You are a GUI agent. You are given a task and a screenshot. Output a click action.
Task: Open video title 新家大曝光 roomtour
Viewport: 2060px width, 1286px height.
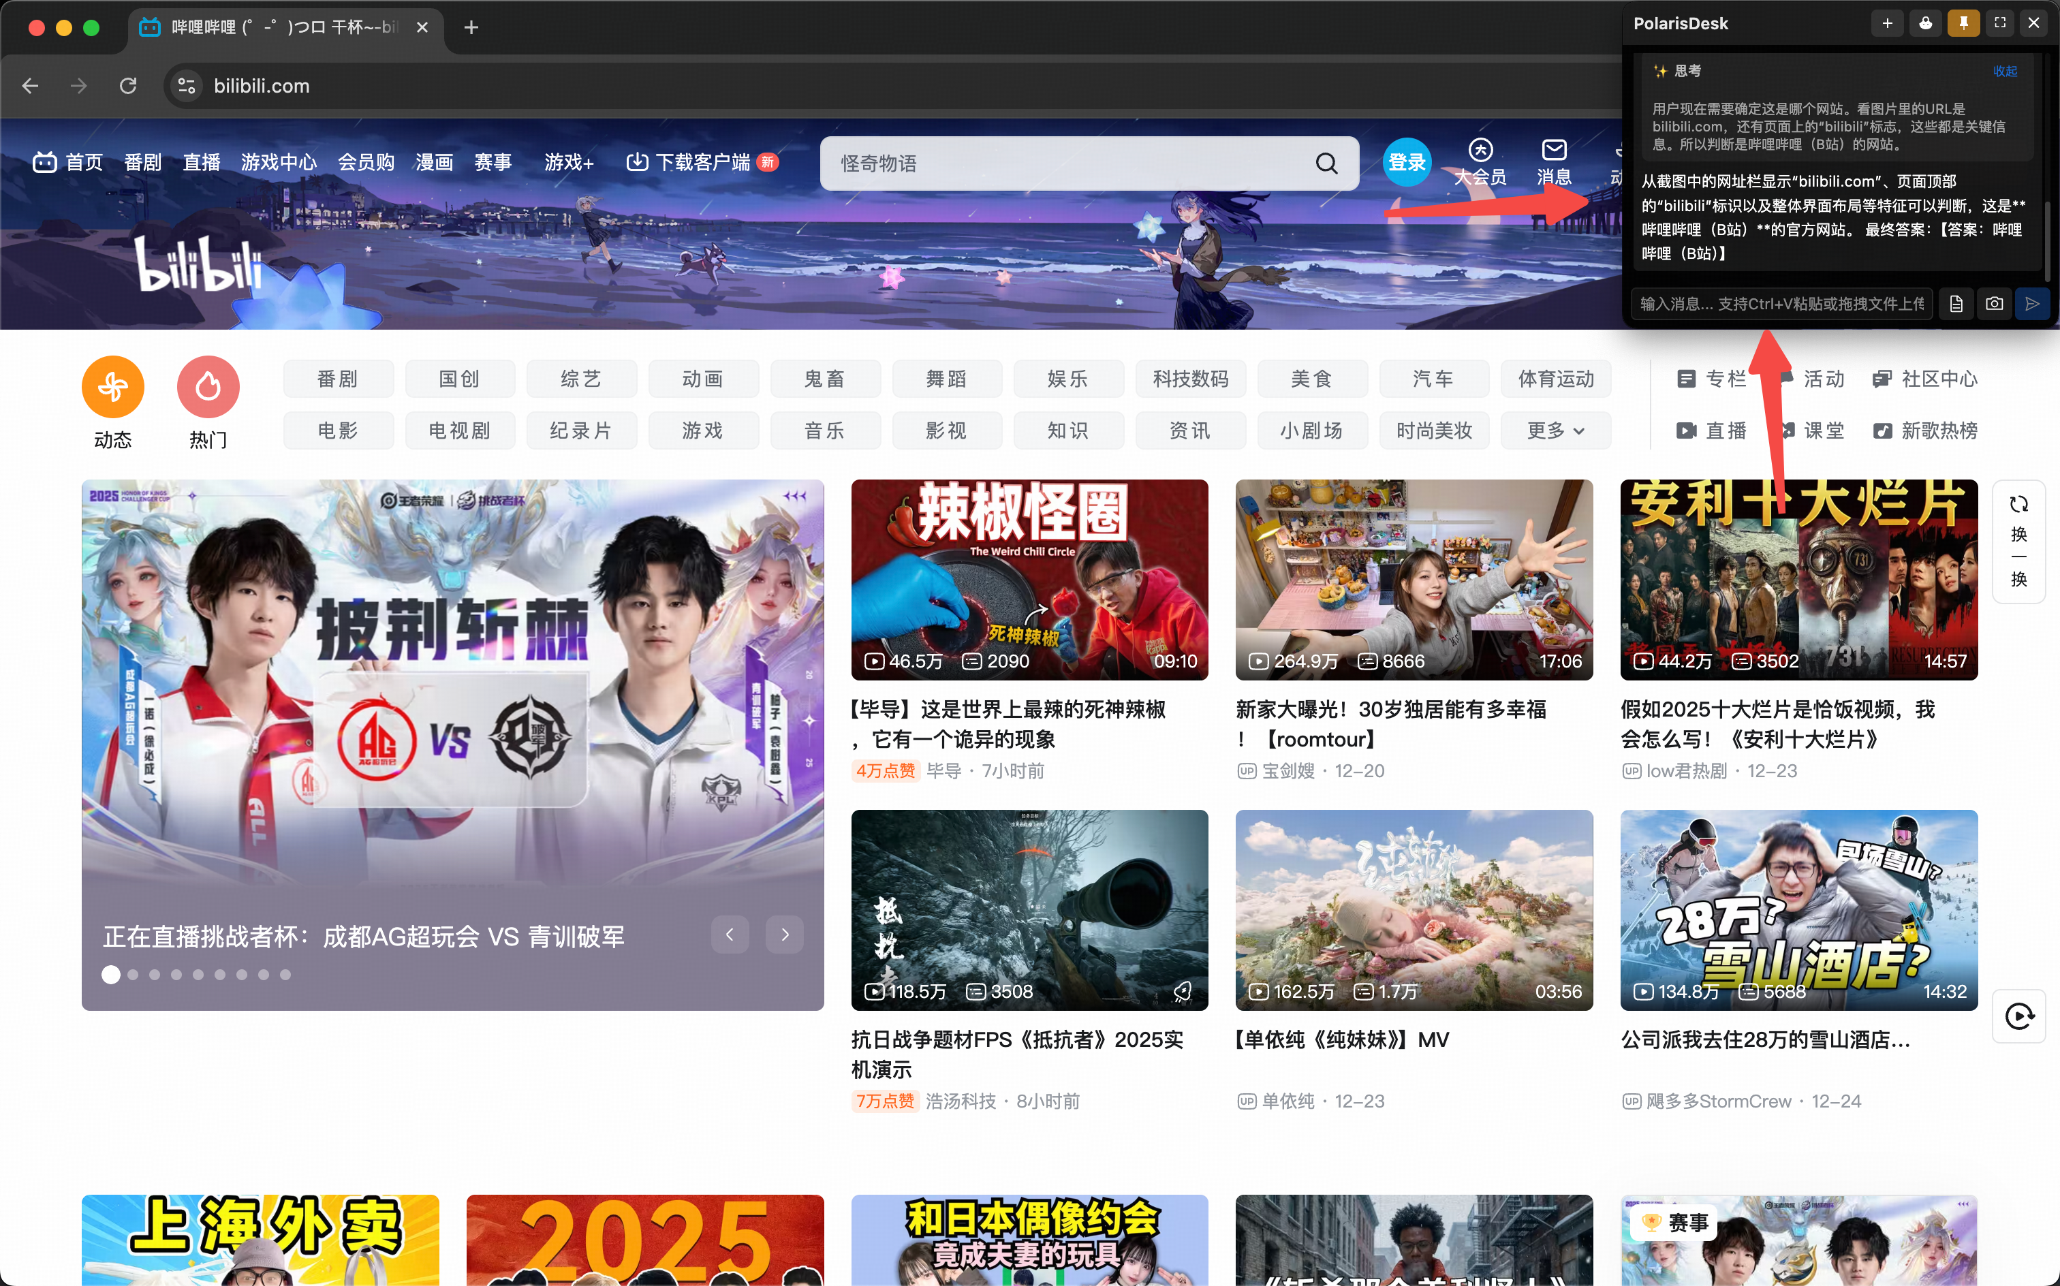coord(1390,724)
